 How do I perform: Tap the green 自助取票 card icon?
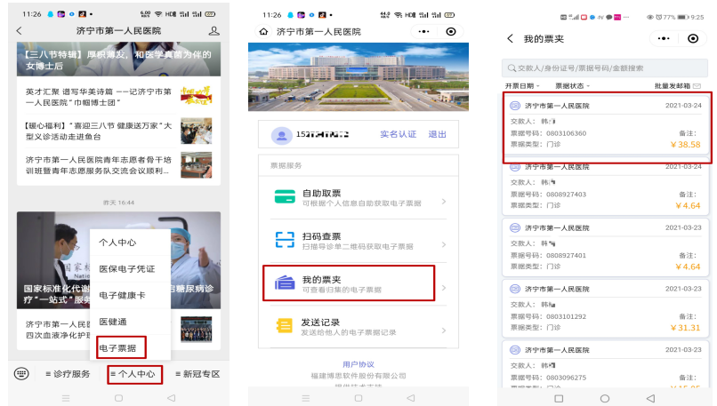(x=285, y=198)
